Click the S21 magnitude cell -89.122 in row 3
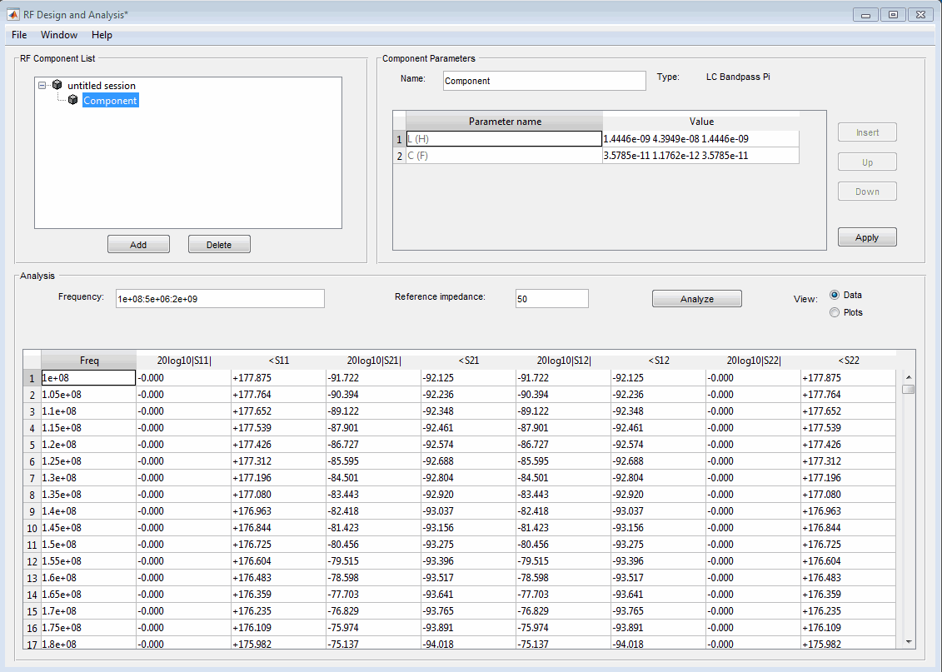Viewport: 942px width, 672px height. point(374,411)
